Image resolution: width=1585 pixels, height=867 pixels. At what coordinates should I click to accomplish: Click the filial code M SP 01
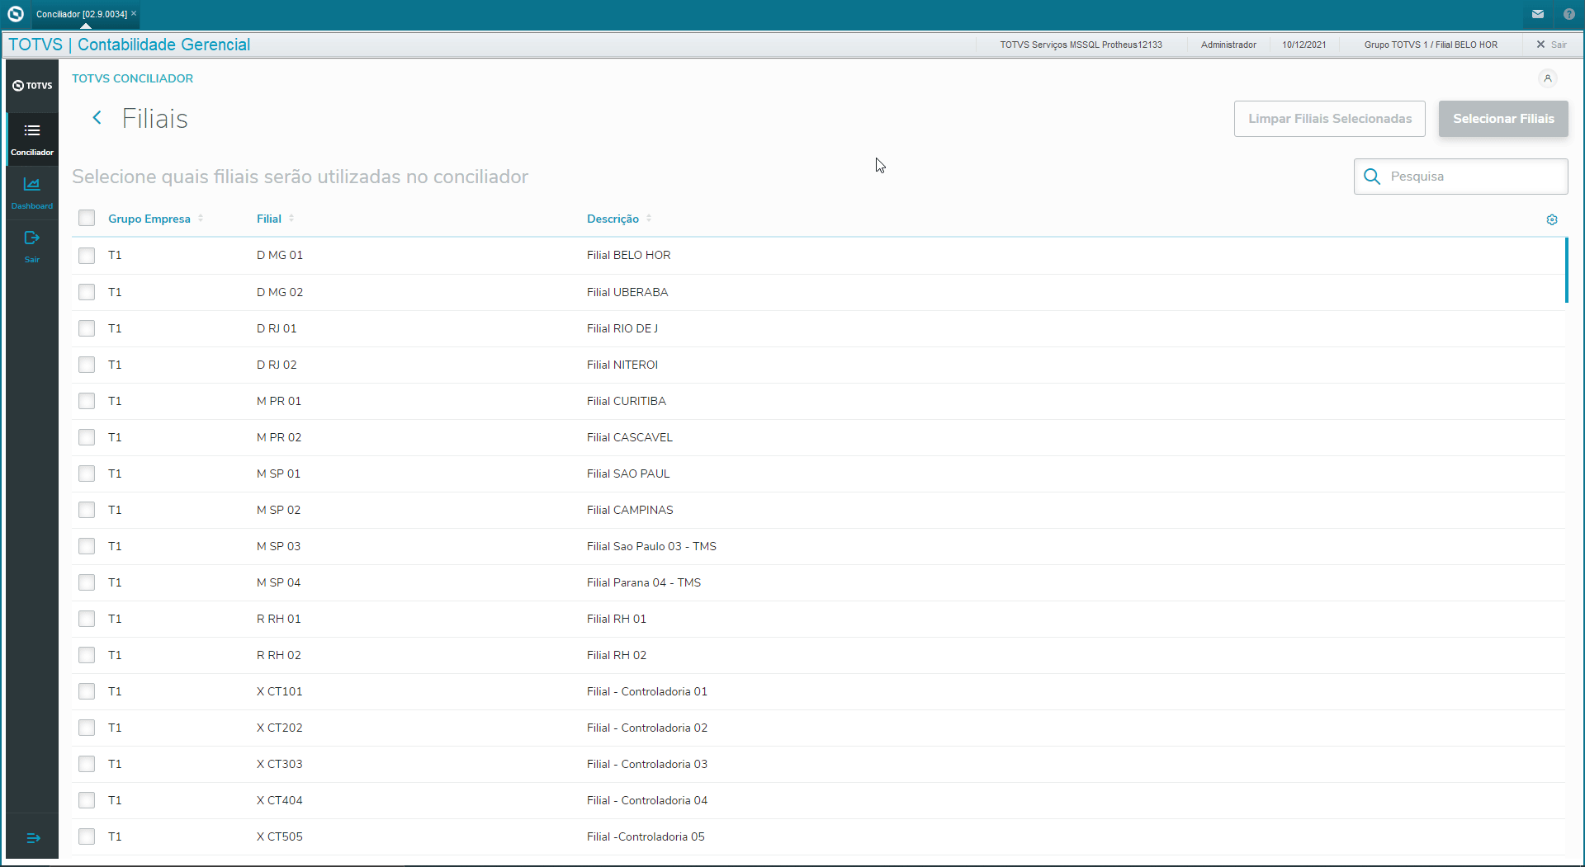pos(278,474)
